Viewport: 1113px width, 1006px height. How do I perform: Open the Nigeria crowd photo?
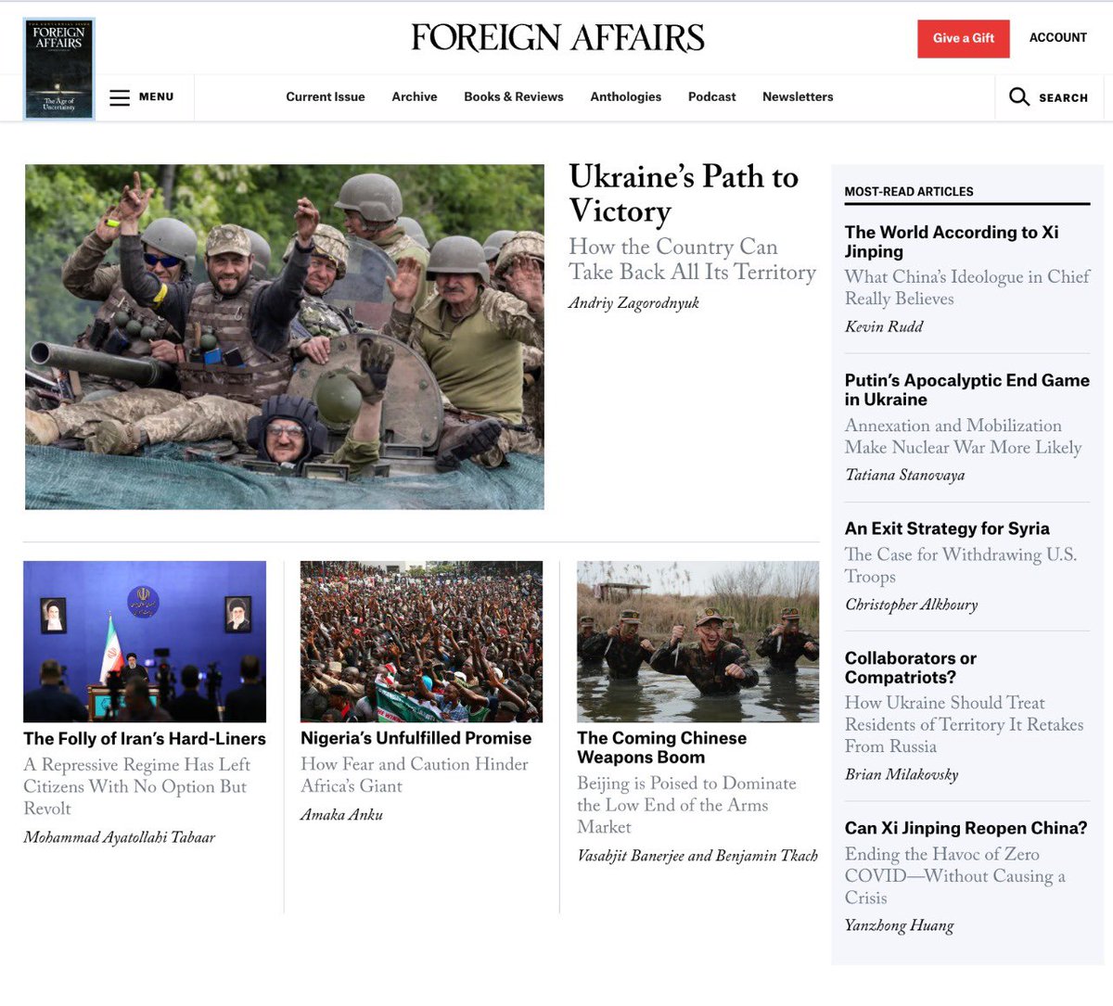[x=421, y=642]
